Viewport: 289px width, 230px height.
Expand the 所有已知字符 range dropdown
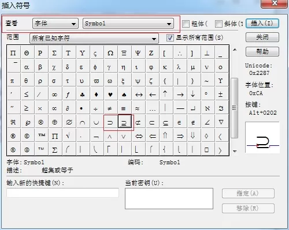click(x=94, y=38)
